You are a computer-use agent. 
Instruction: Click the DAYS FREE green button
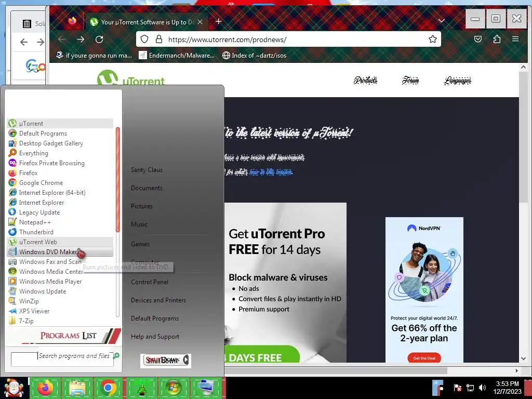[262, 355]
